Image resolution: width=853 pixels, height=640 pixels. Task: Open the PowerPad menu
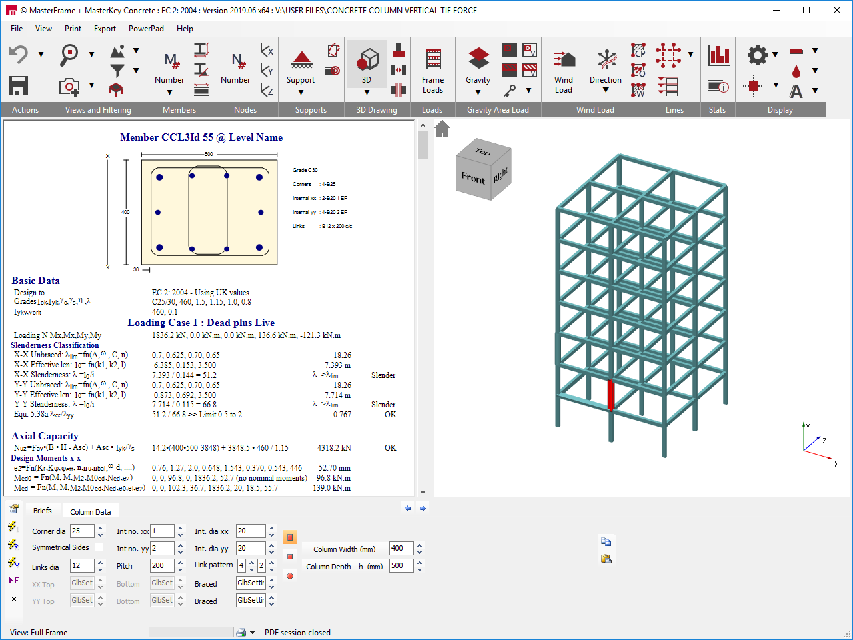pyautogui.click(x=146, y=29)
